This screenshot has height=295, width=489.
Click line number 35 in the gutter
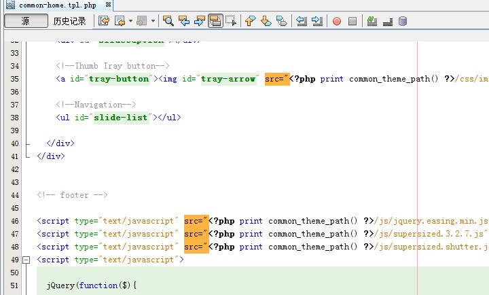(15, 79)
